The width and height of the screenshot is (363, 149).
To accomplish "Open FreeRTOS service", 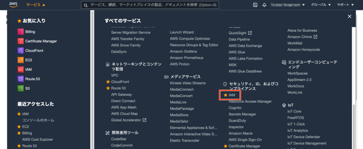I will coord(296,118).
